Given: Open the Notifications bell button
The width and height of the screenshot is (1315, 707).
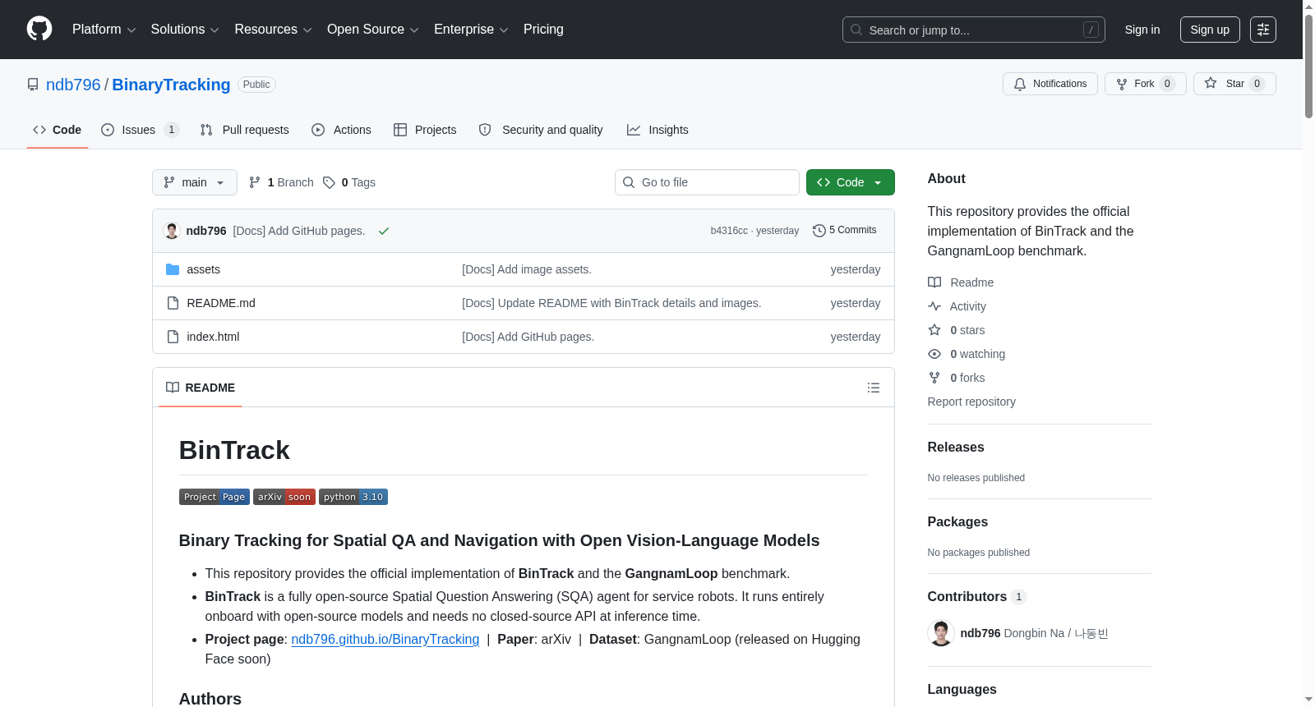Looking at the screenshot, I should click(1050, 84).
